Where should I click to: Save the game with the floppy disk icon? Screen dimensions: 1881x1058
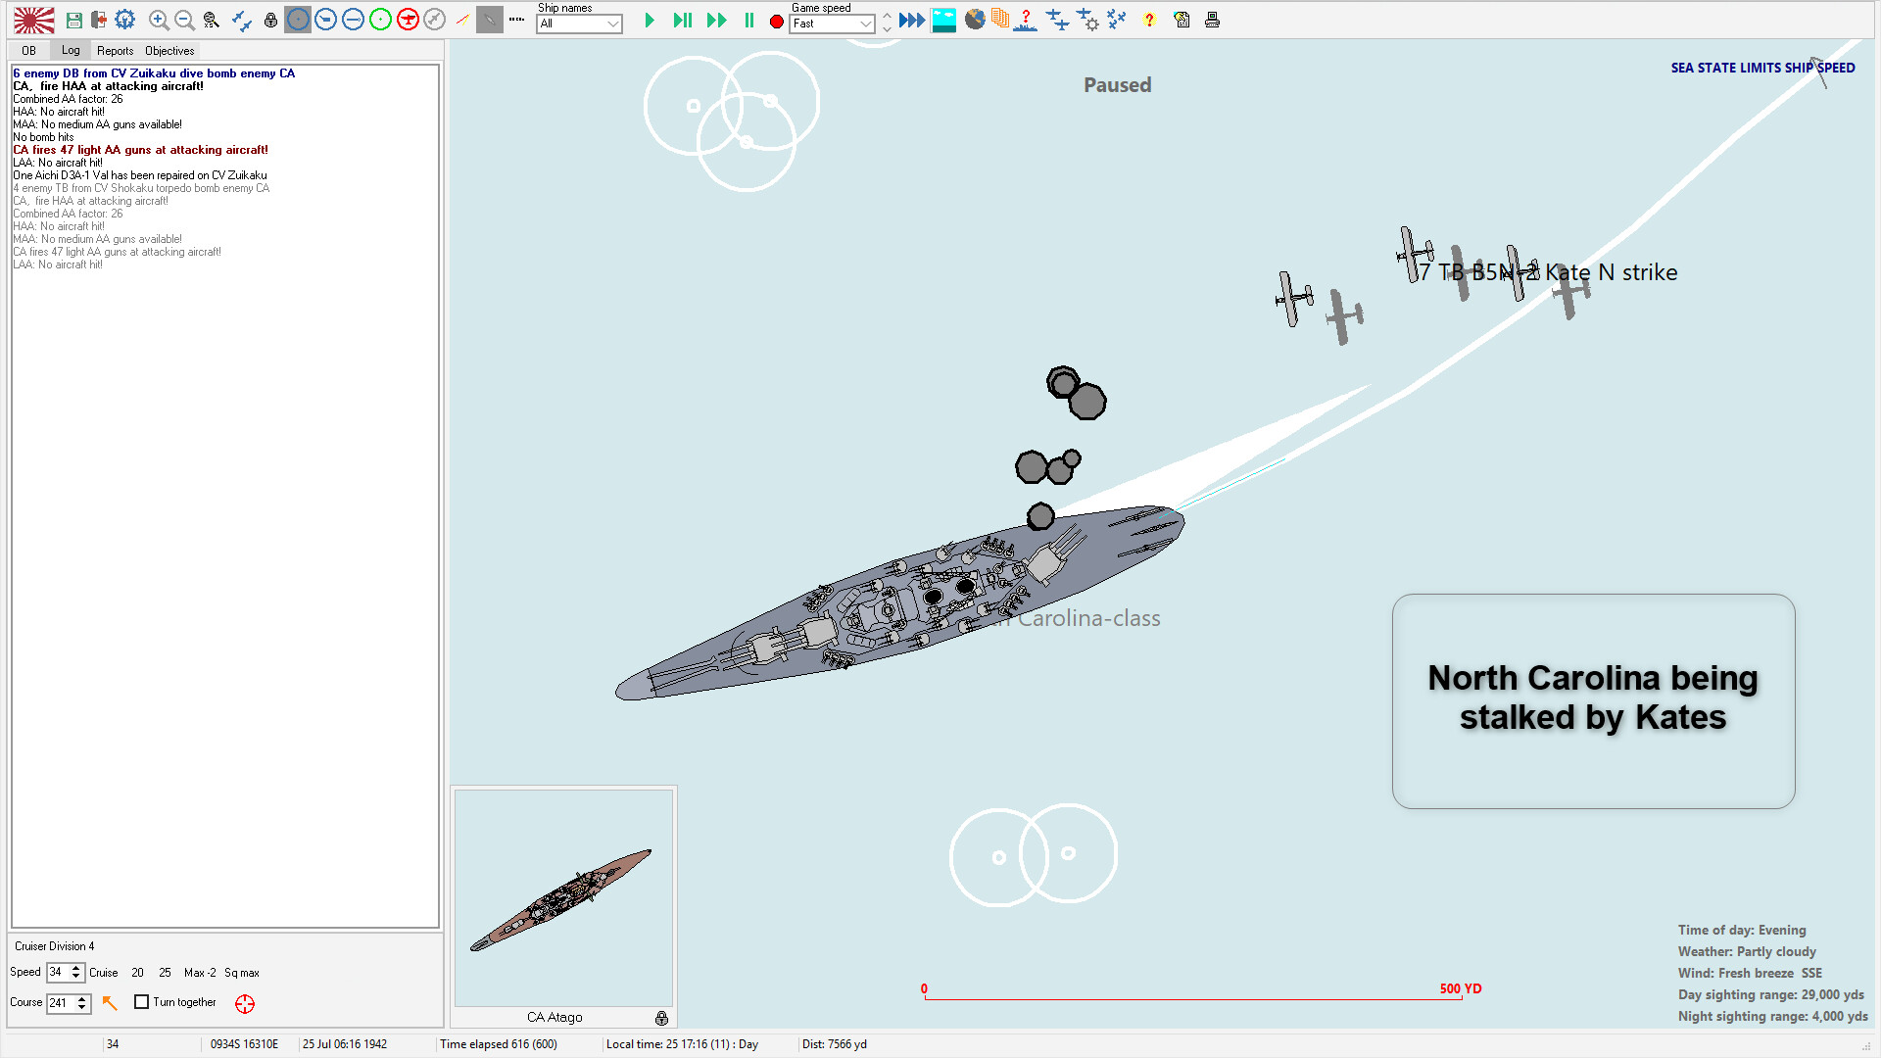pyautogui.click(x=72, y=20)
